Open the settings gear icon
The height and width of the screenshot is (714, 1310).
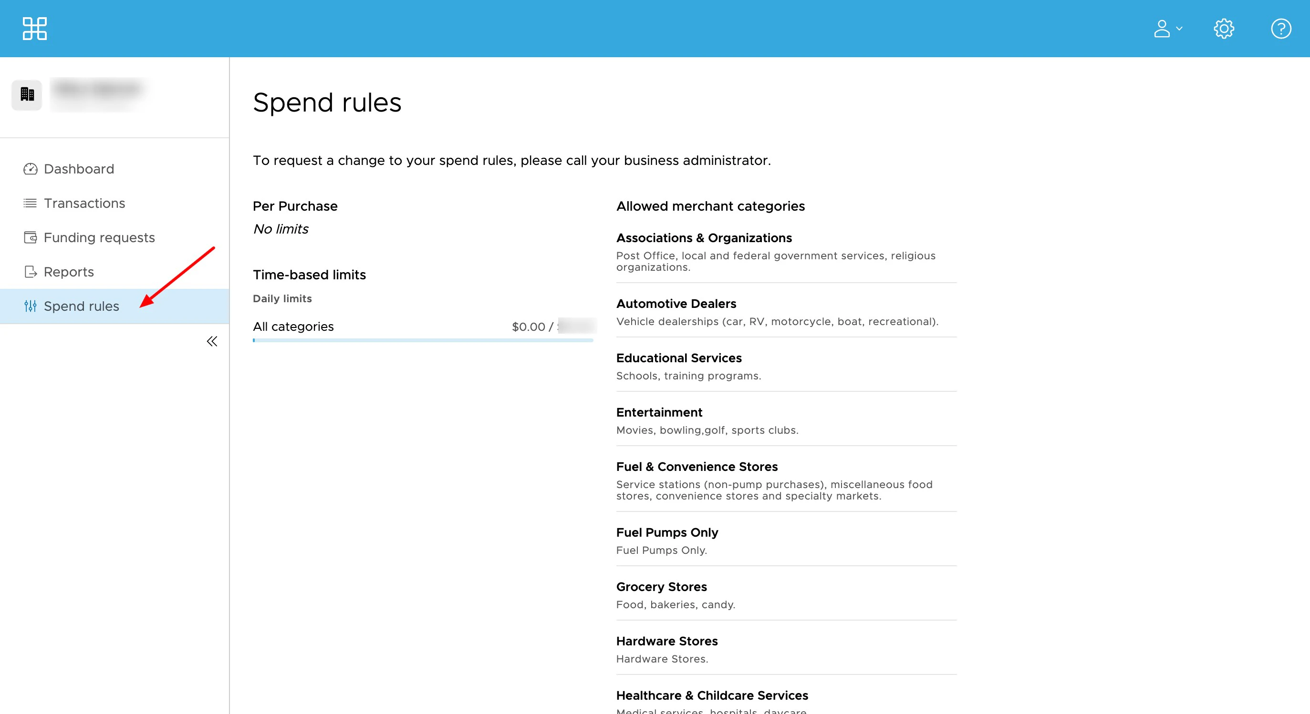click(x=1224, y=29)
